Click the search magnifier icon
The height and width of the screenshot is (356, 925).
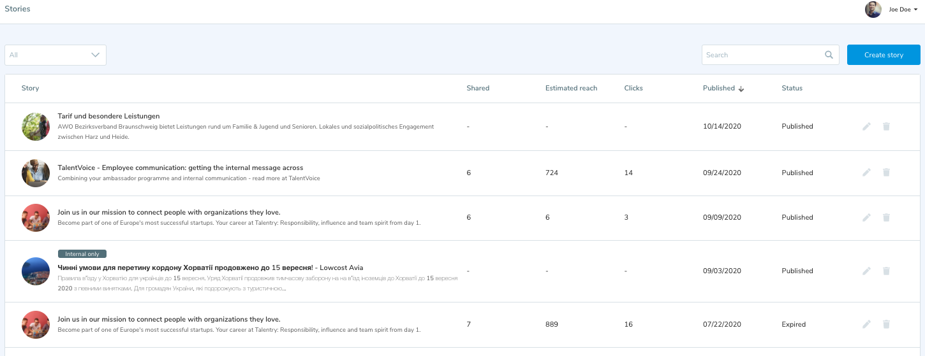coord(829,55)
